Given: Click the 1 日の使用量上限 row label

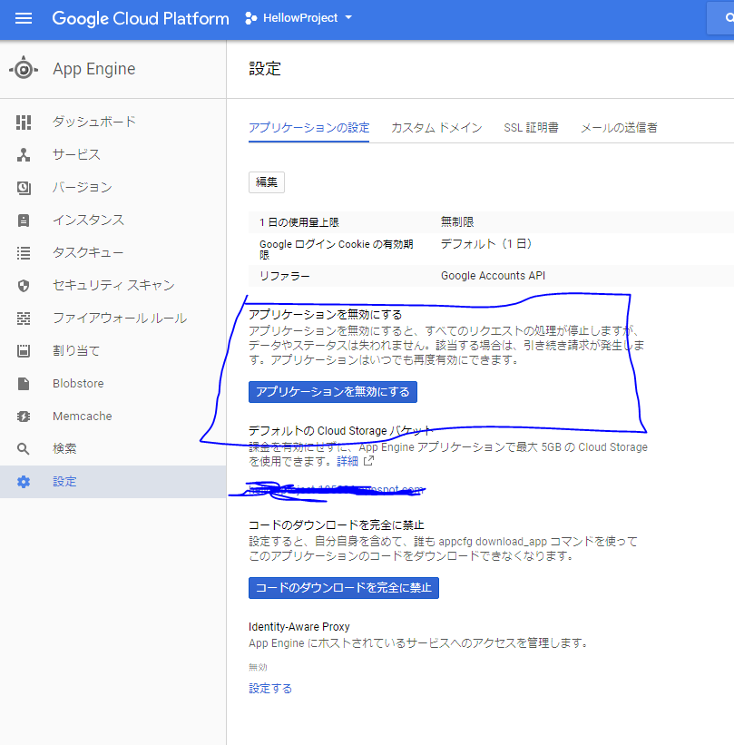Looking at the screenshot, I should click(x=298, y=222).
